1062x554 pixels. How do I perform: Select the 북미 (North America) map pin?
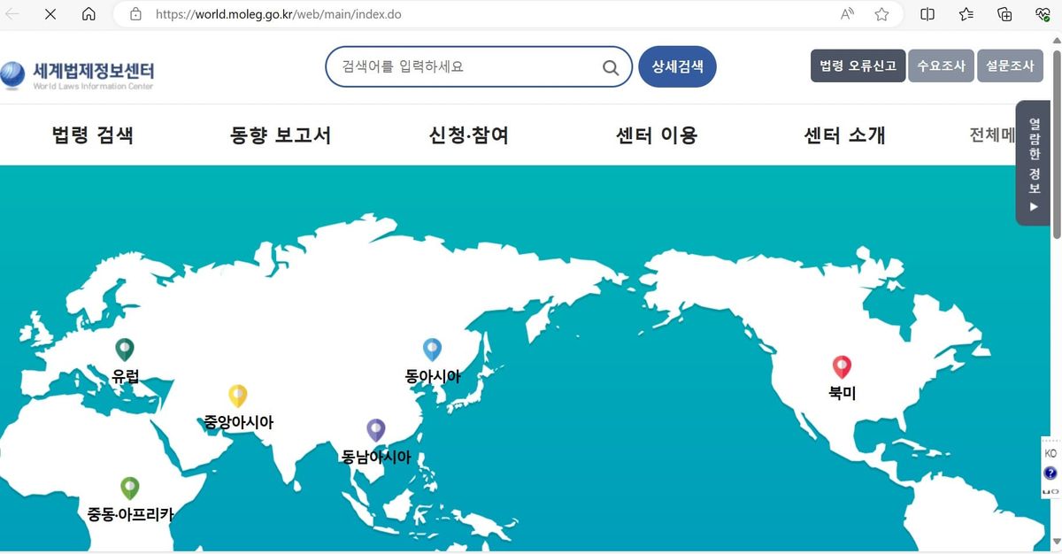point(842,367)
